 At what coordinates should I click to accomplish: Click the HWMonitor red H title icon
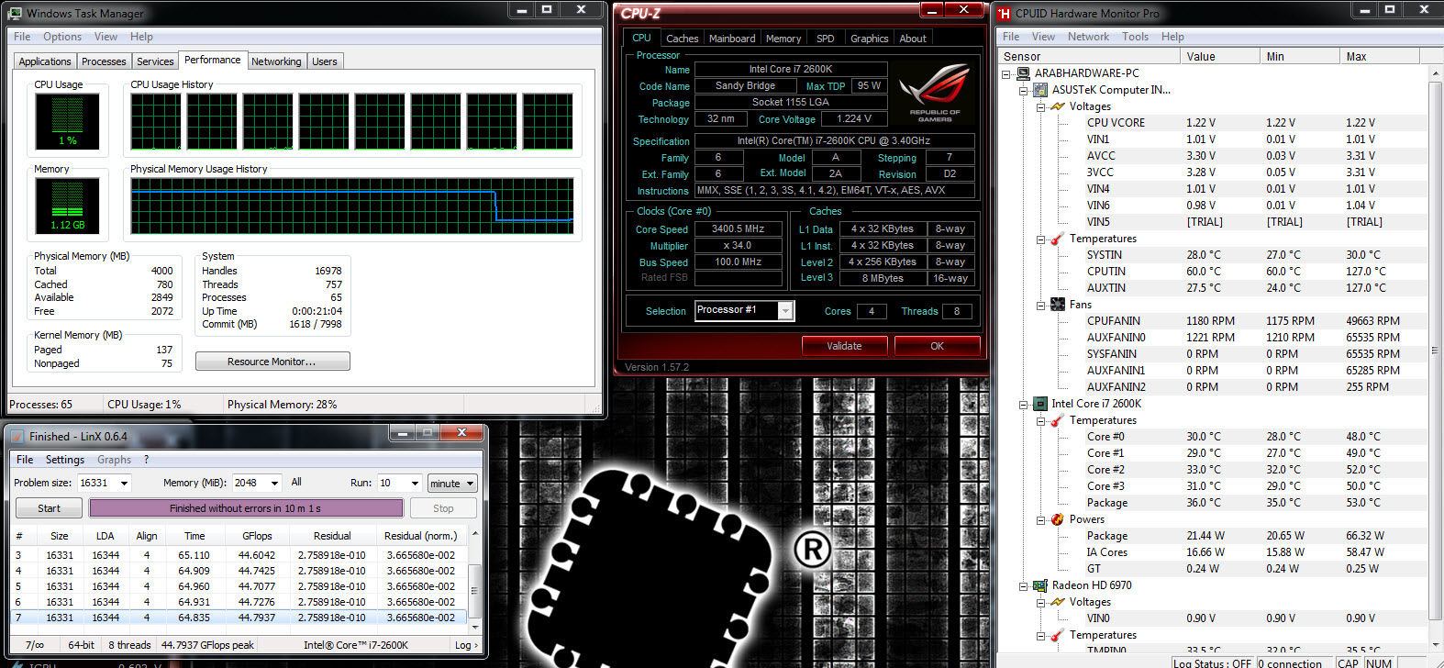click(1005, 14)
